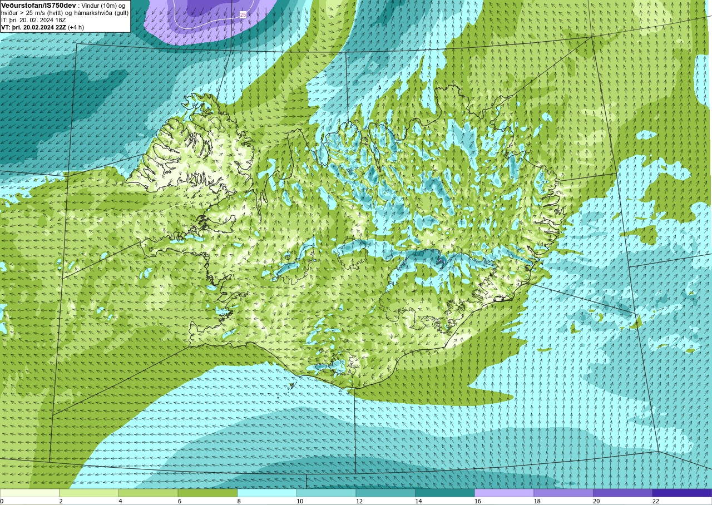Image resolution: width=712 pixels, height=505 pixels.
Task: Click the legend scale number "0"
Action: (x=2, y=501)
